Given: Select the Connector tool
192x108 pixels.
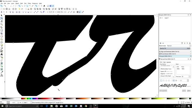Looking at the screenshot, I should pyautogui.click(x=1, y=75).
